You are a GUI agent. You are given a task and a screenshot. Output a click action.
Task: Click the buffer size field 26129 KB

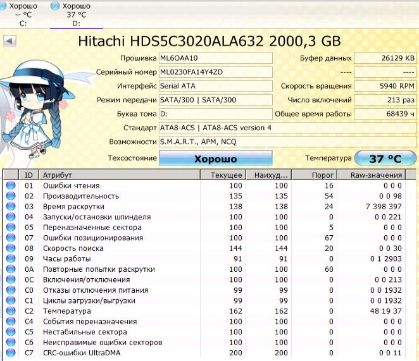[x=385, y=58]
